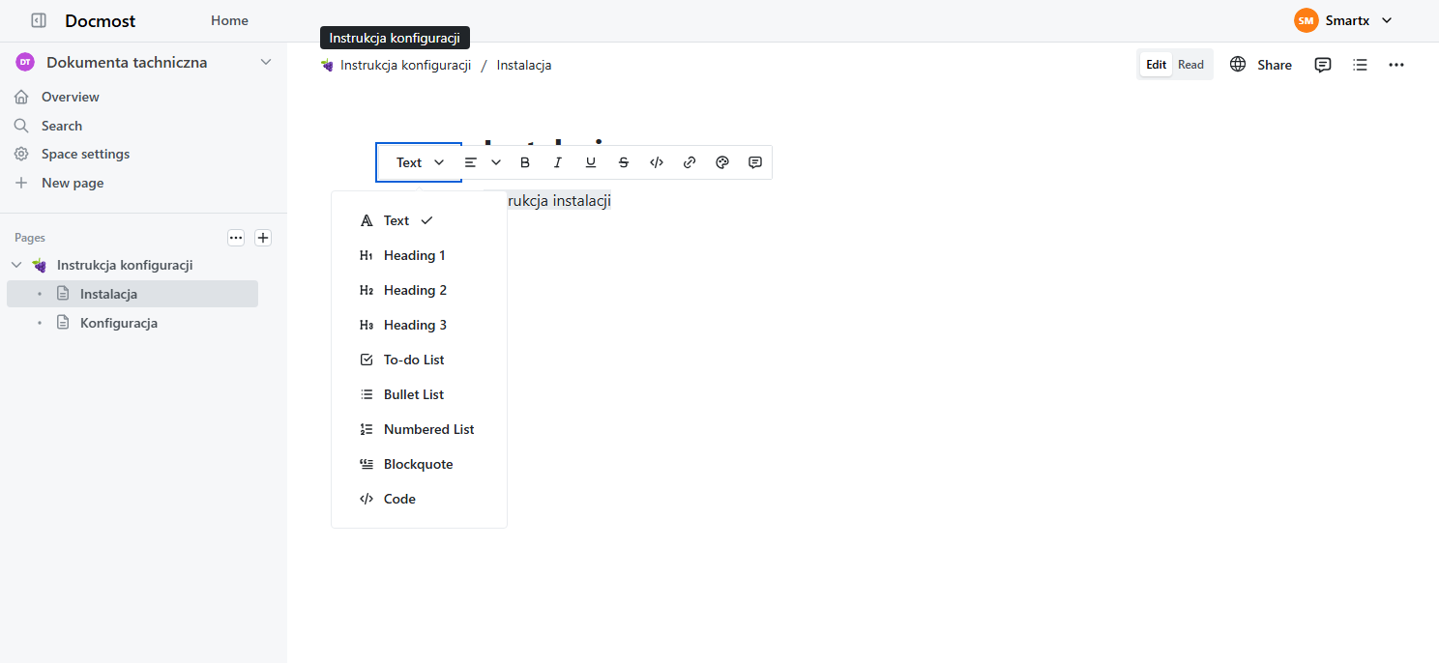Expand the Dokumenta tachniczna space switcher
This screenshot has height=663, width=1439.
(x=266, y=63)
